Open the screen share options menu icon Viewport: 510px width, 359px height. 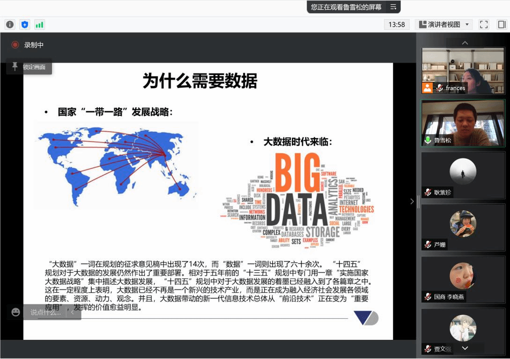(x=393, y=7)
